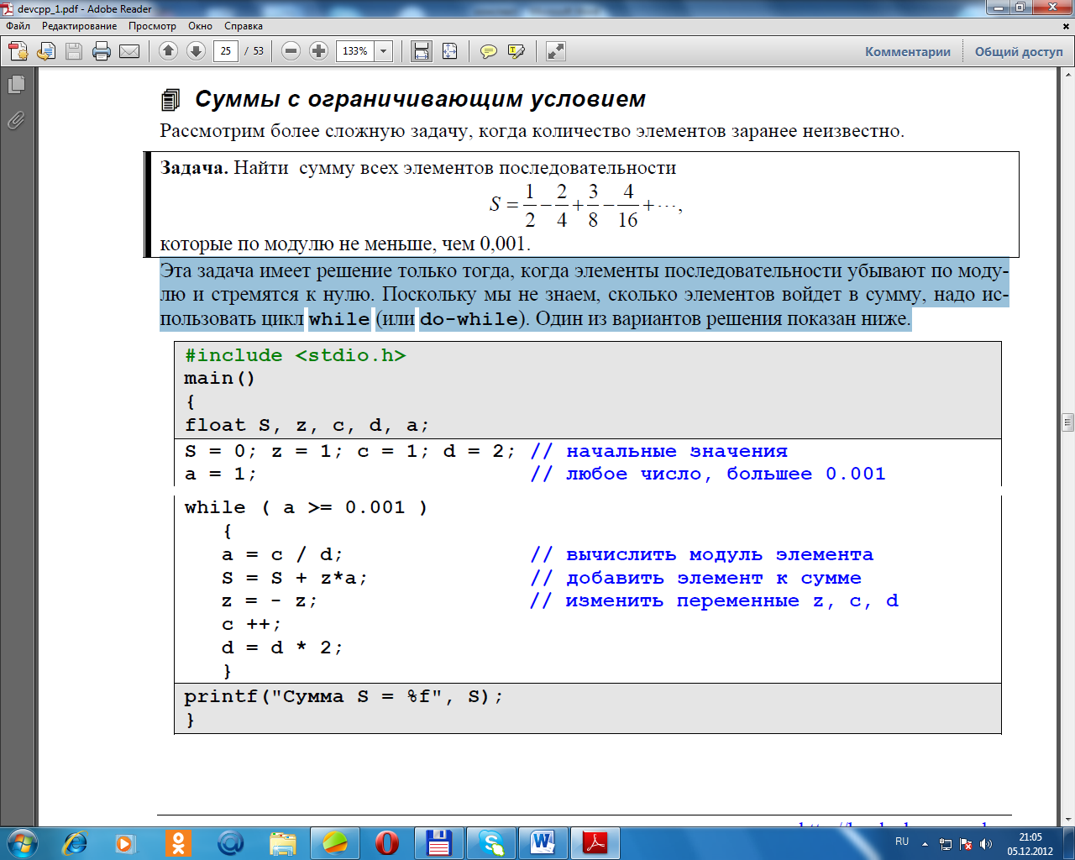This screenshot has height=860, width=1075.
Task: Click Adobe Reader taskbar button
Action: 595,842
